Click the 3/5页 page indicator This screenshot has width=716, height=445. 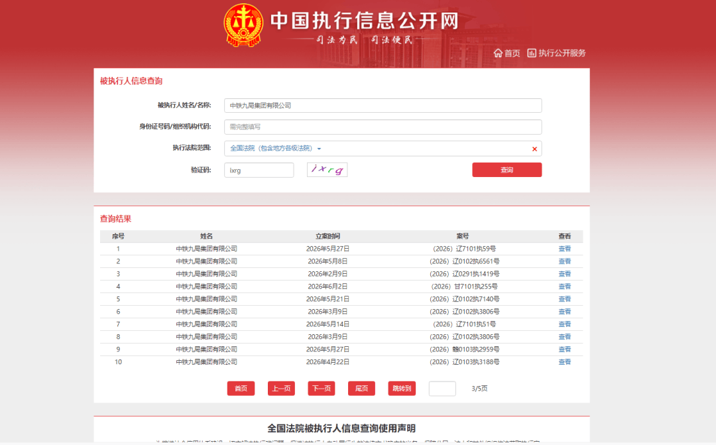[x=479, y=389]
